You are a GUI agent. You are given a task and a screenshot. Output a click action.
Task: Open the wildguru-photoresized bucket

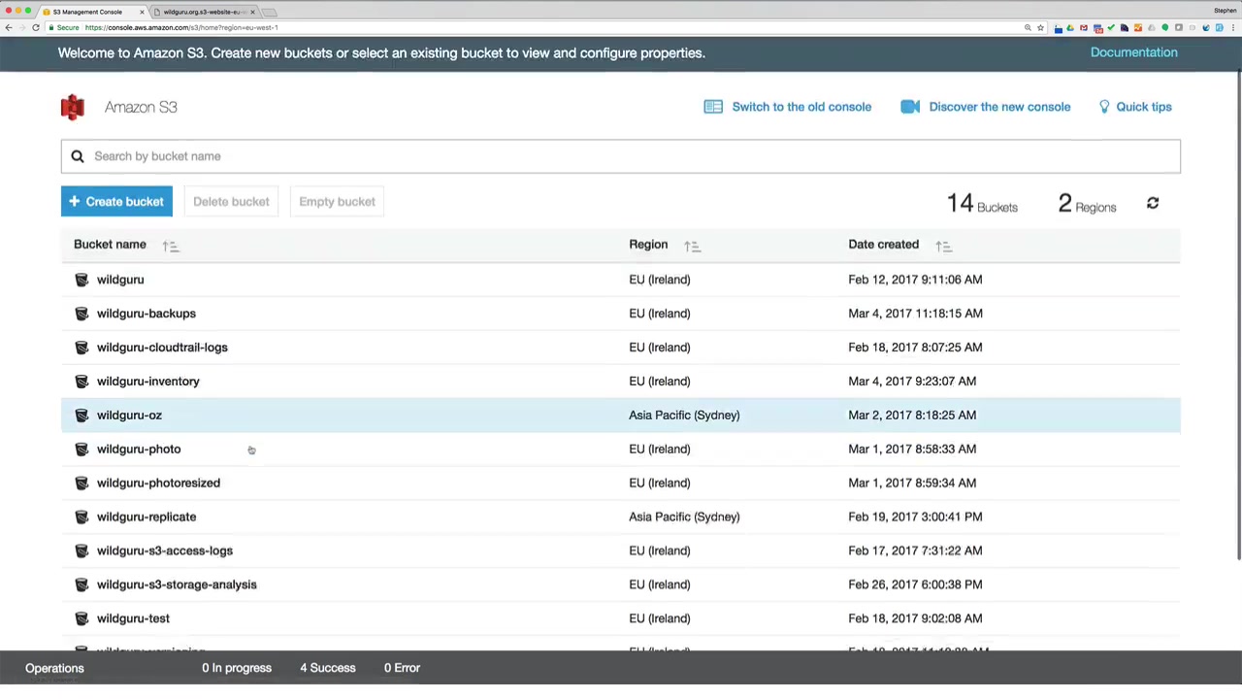(x=158, y=483)
